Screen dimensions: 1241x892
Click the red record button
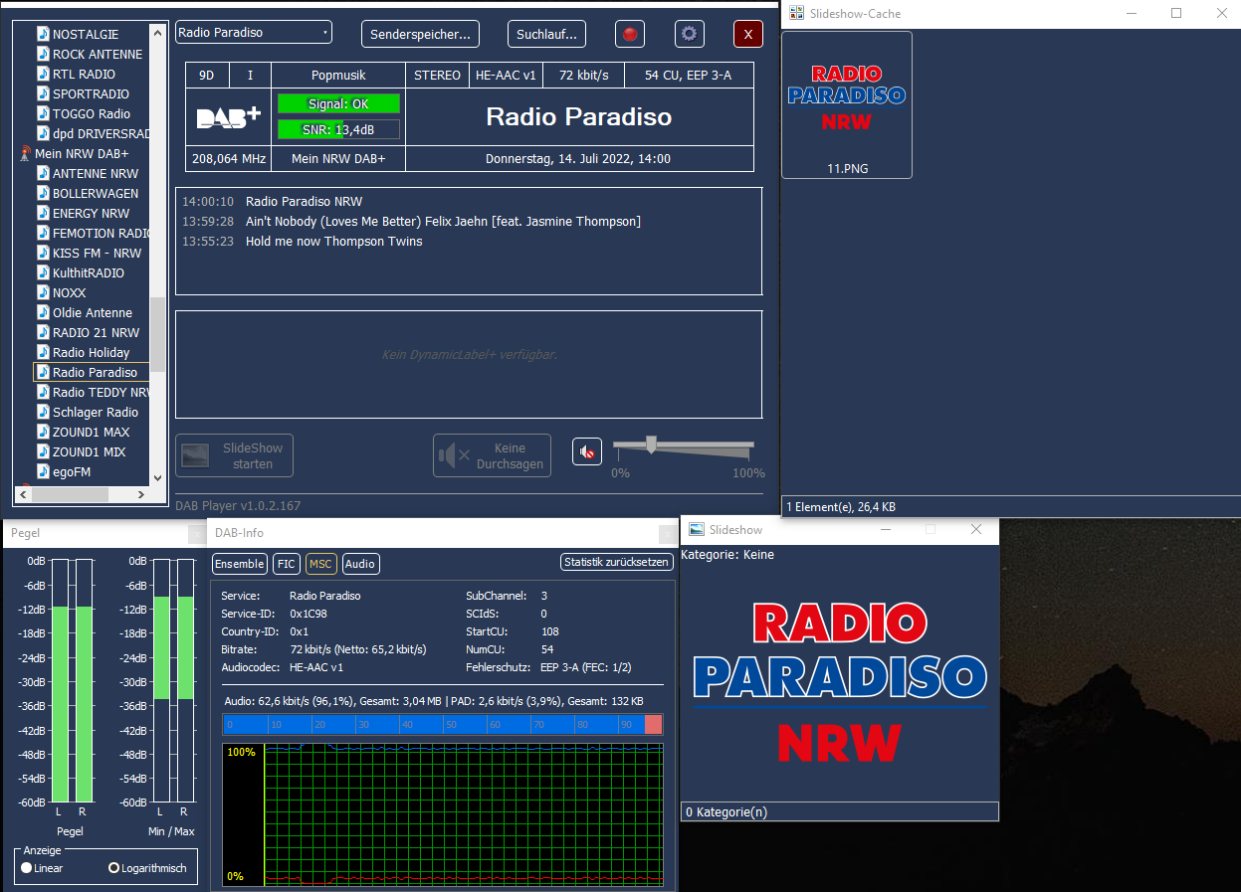pyautogui.click(x=629, y=34)
